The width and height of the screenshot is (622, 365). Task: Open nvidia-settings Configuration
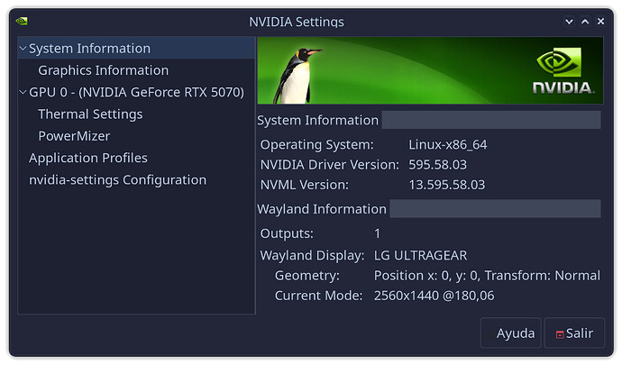pyautogui.click(x=117, y=180)
